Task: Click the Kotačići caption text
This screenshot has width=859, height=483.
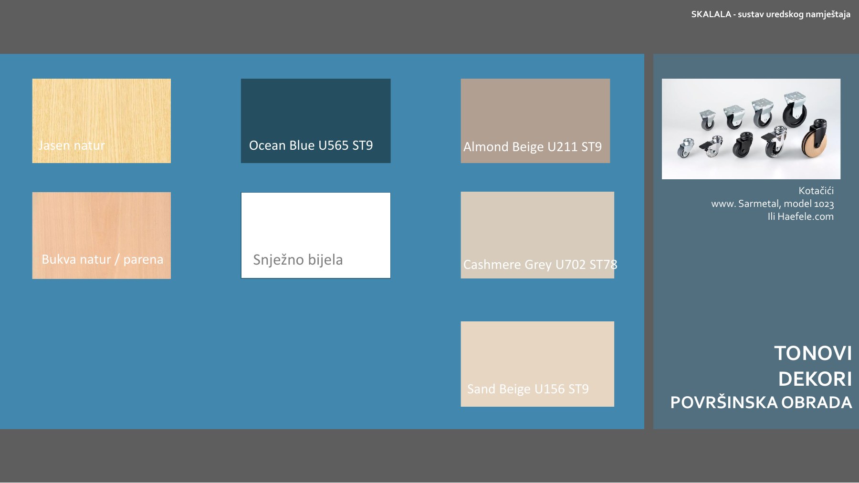Action: click(816, 191)
